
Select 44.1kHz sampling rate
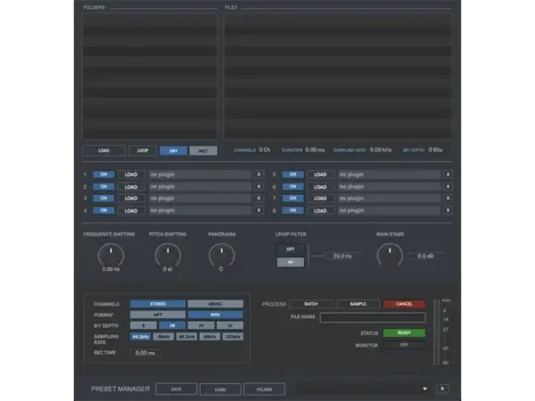[x=140, y=337]
